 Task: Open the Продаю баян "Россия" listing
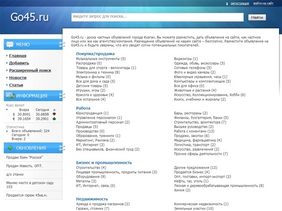click(x=24, y=158)
